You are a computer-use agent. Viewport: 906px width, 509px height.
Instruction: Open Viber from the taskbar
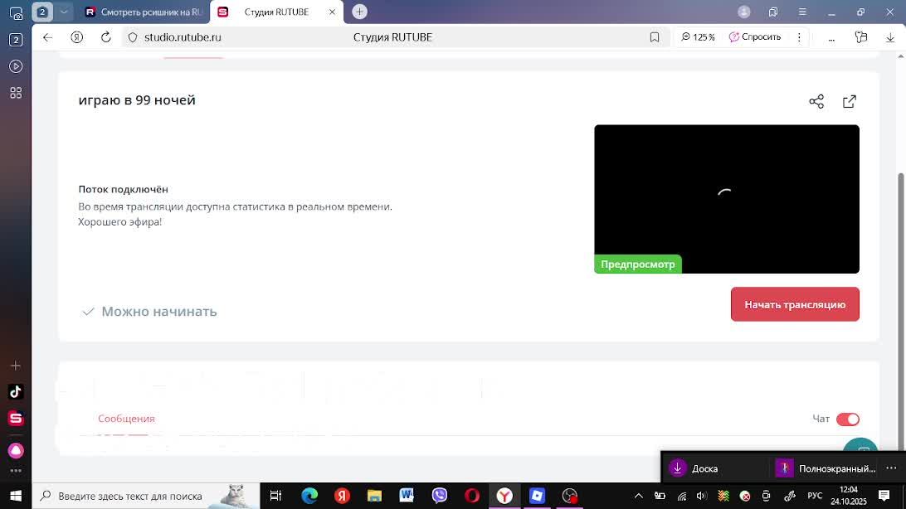[440, 496]
